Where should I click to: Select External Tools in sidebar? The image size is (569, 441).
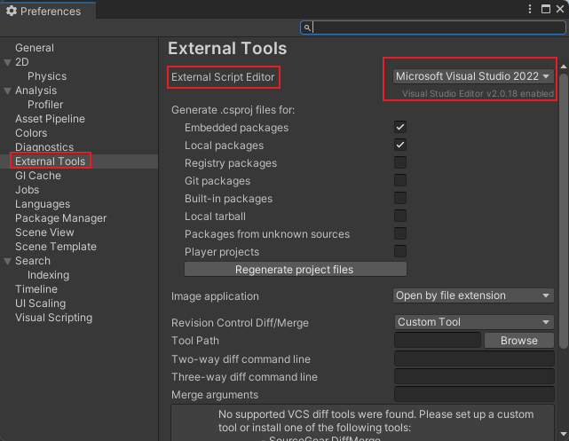tap(50, 161)
